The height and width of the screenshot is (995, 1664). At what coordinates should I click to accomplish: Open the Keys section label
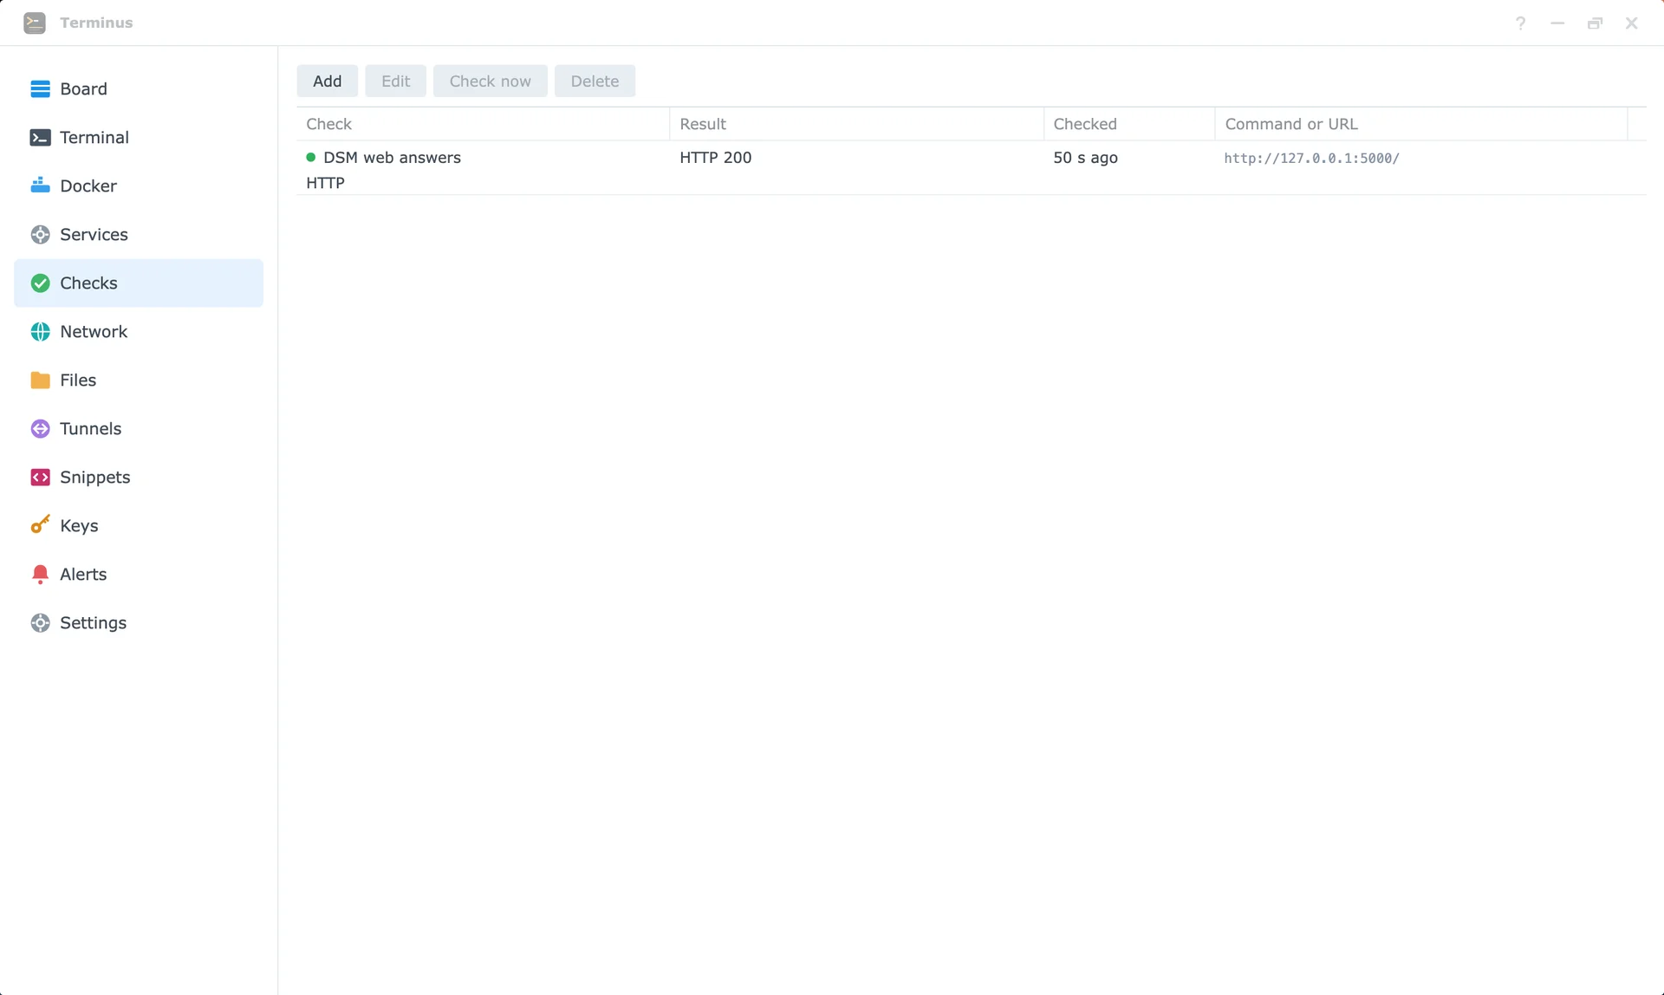(x=79, y=525)
